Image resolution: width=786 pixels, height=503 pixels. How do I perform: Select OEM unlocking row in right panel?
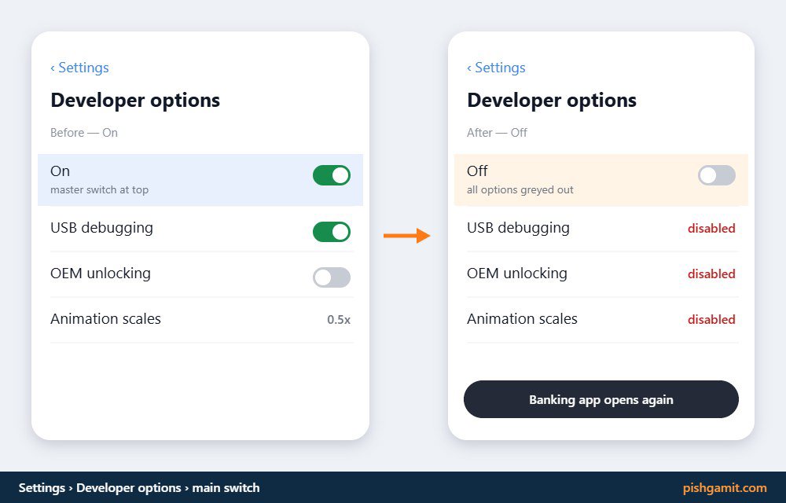(x=603, y=274)
